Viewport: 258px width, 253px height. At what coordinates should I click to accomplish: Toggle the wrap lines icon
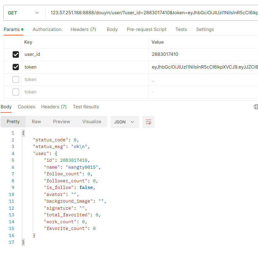pyautogui.click(x=148, y=122)
